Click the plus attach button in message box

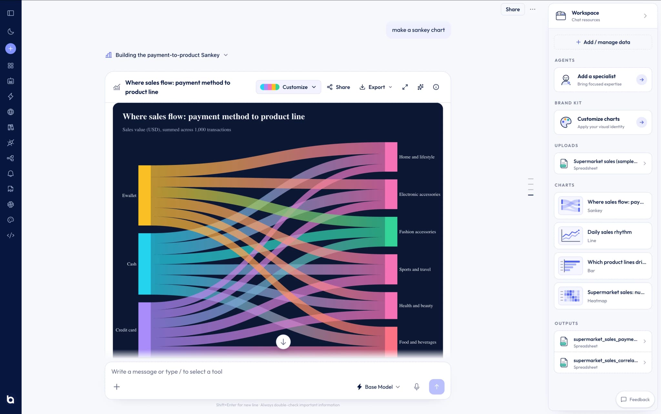click(x=117, y=387)
